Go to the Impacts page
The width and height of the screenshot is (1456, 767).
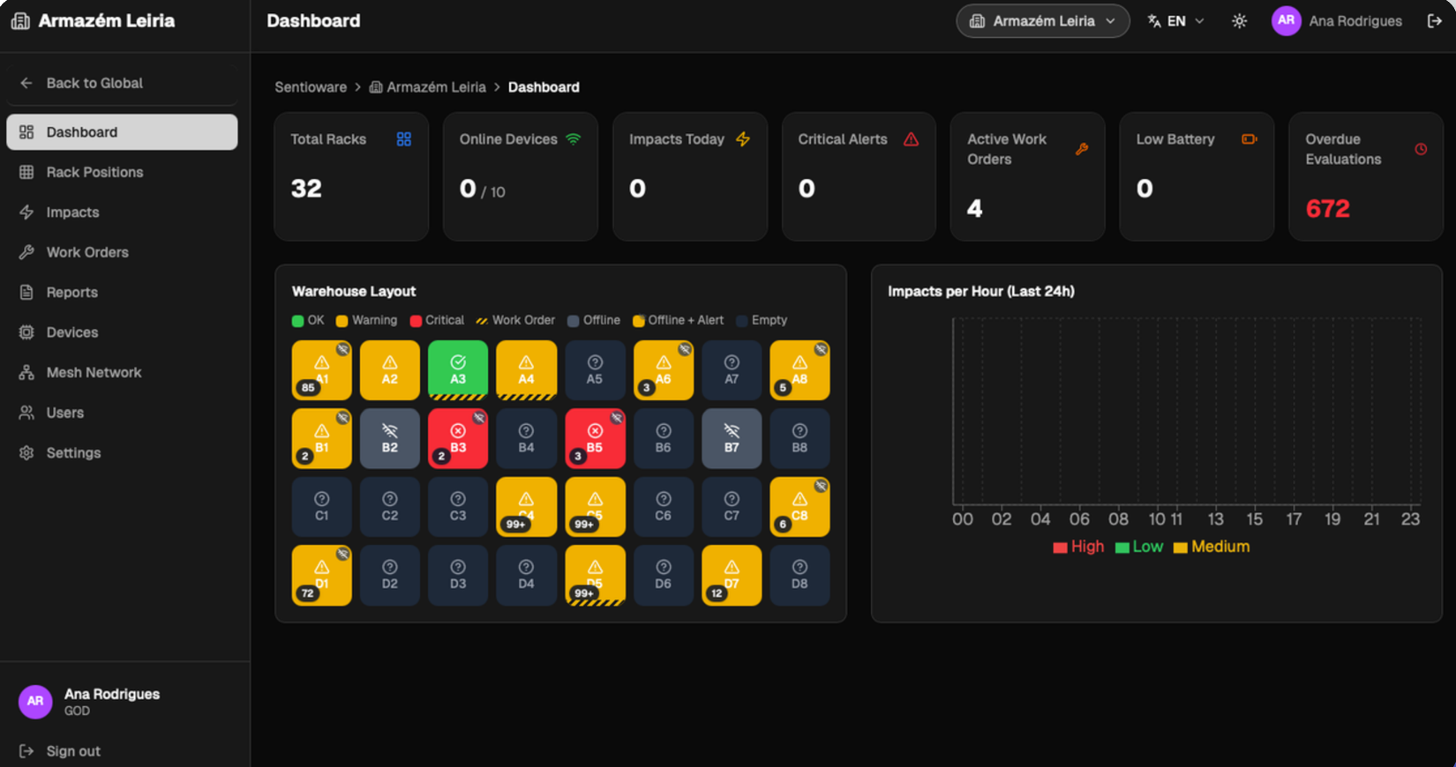pos(122,212)
